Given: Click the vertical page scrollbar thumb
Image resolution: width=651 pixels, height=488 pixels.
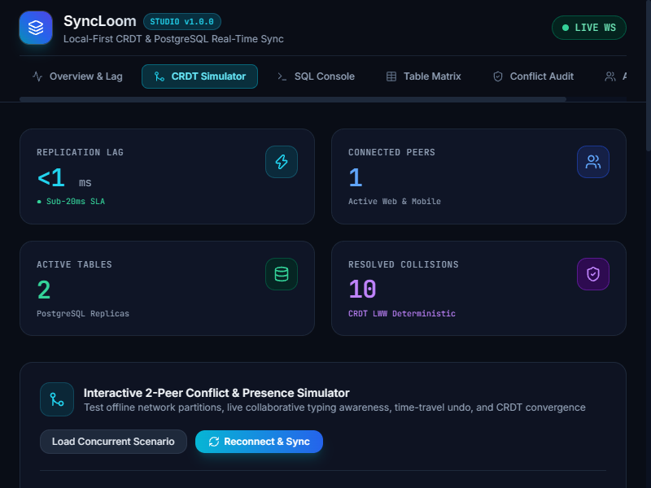Looking at the screenshot, I should (649, 75).
